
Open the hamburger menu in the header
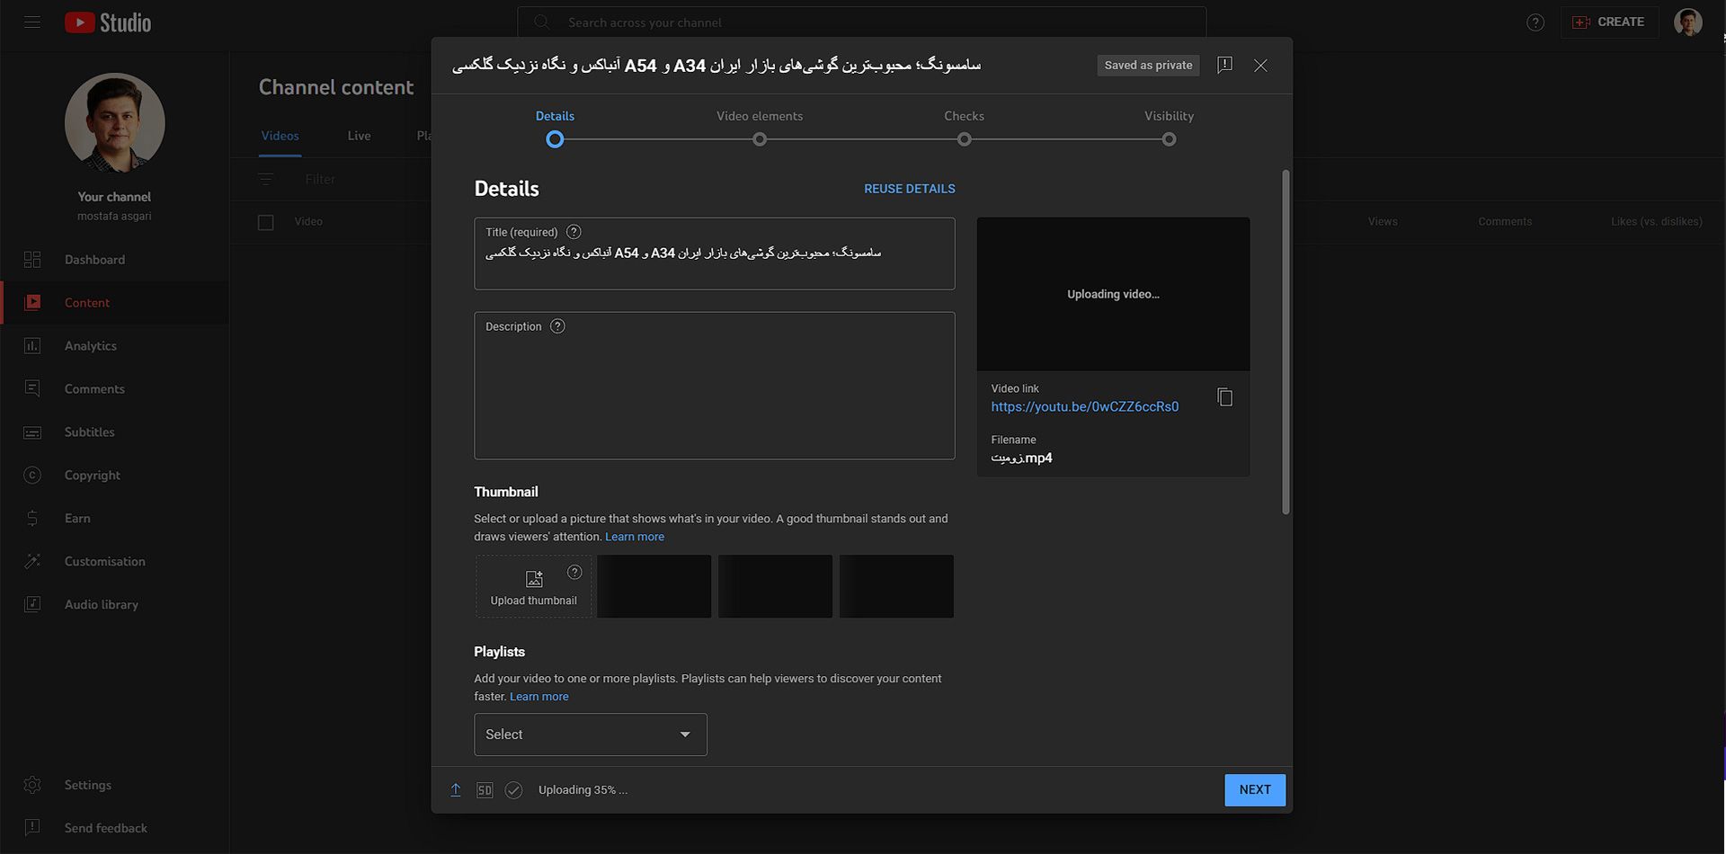click(32, 22)
